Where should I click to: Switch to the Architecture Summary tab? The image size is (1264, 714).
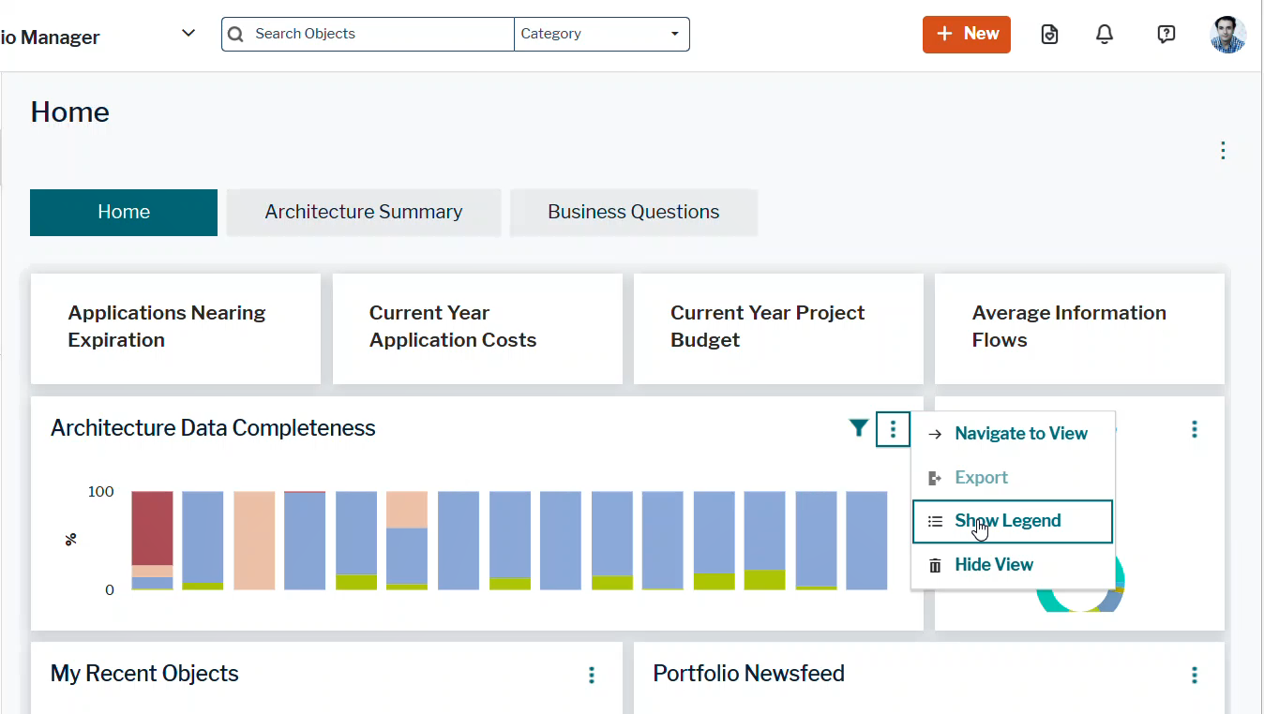click(x=363, y=212)
